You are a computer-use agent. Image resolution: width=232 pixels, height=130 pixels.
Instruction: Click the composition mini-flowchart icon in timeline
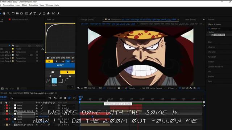[x=50, y=98]
